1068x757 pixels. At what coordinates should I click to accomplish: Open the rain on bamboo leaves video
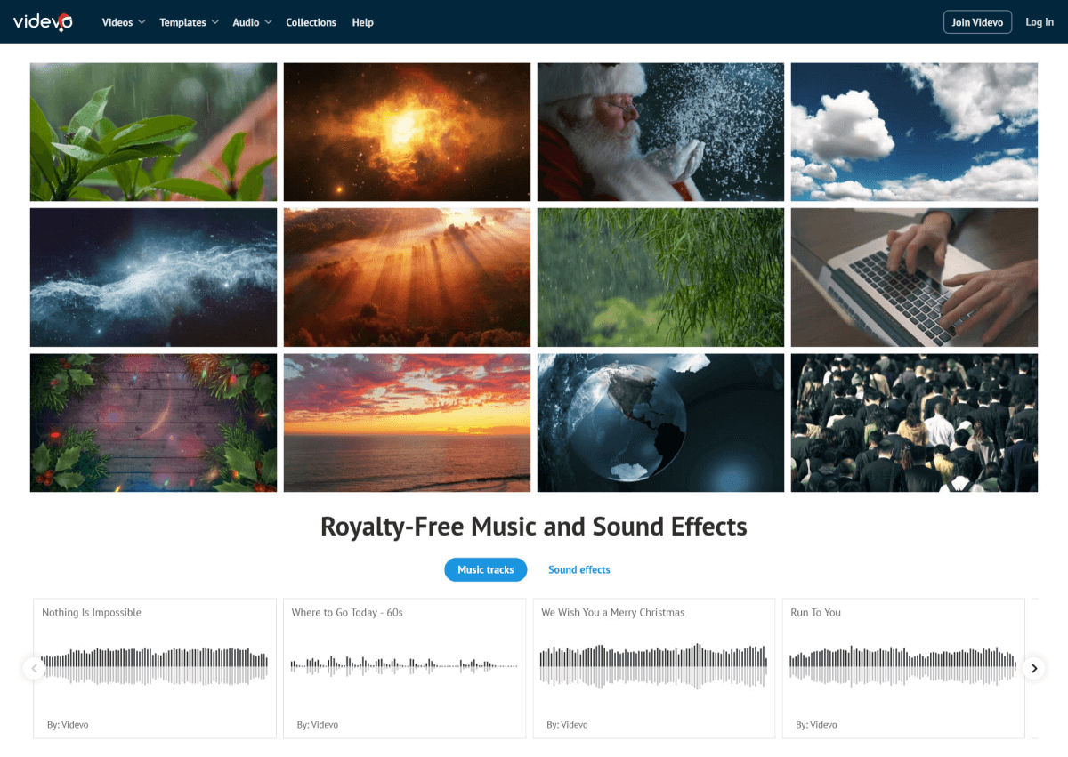click(x=660, y=278)
